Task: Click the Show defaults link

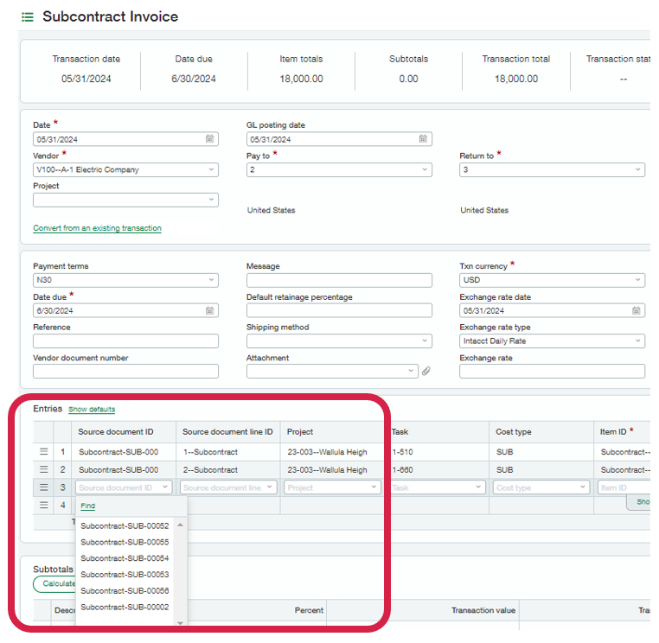Action: click(92, 409)
